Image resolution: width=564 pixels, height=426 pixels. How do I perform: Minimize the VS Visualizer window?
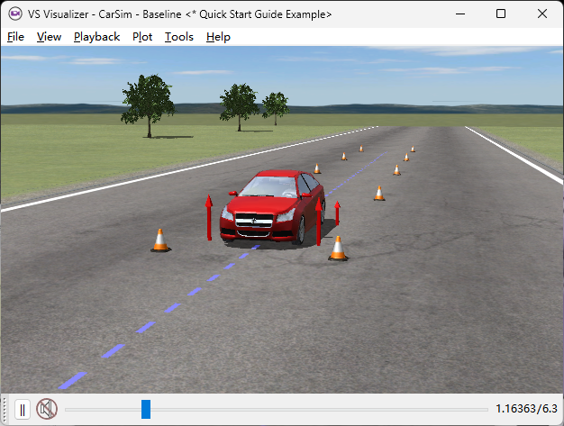(x=459, y=14)
